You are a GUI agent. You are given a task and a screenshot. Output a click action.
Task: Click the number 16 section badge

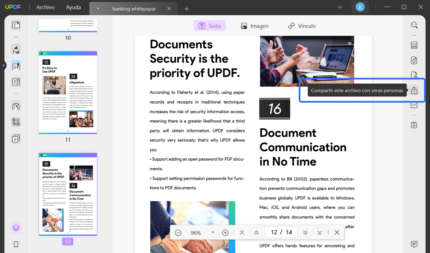click(275, 109)
